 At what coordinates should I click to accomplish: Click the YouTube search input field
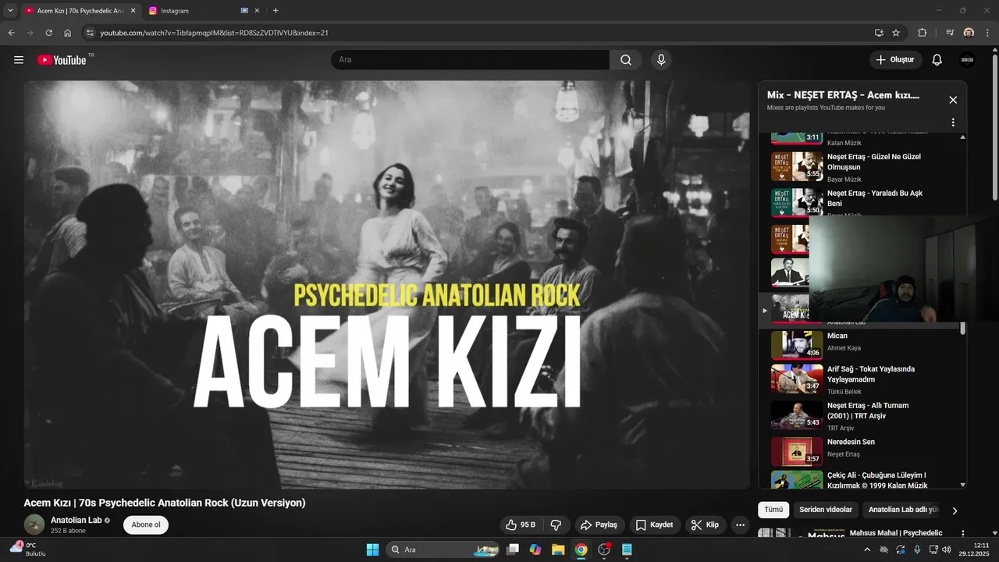[x=471, y=60]
